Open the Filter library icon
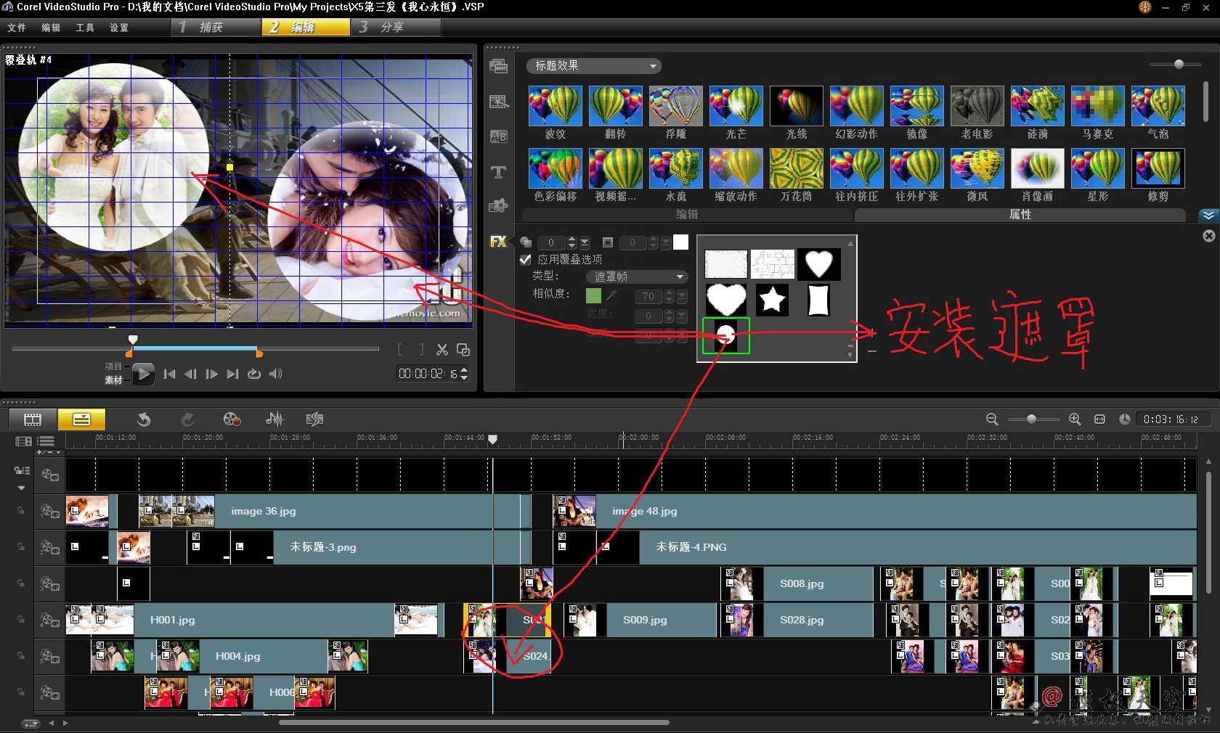This screenshot has width=1220, height=733. (x=498, y=206)
